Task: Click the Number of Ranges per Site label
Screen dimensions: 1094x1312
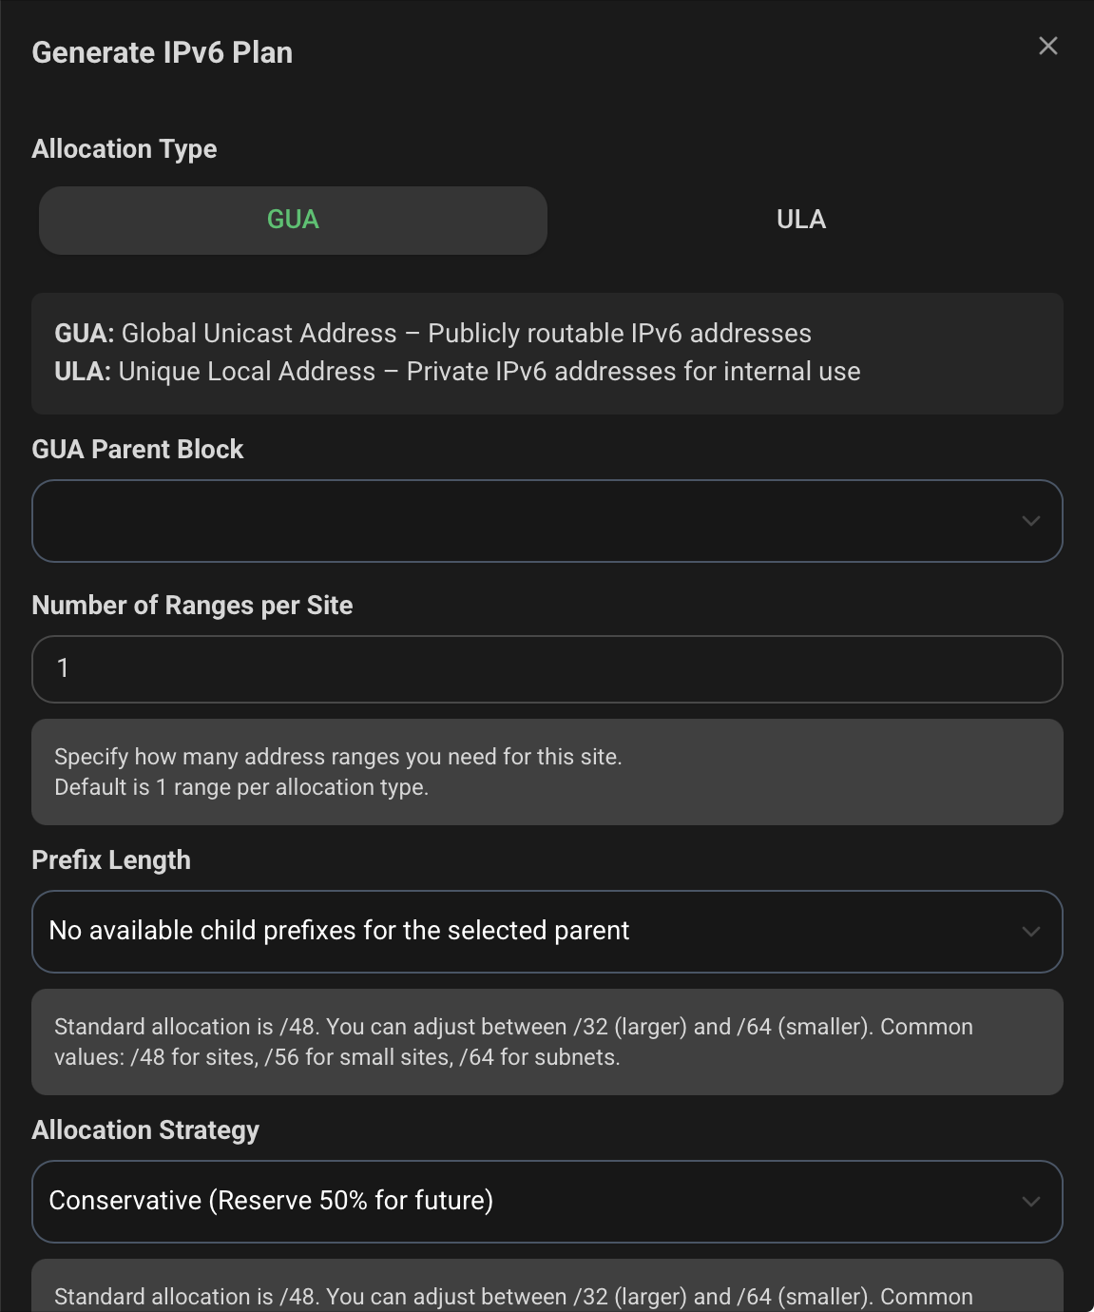Action: point(193,605)
